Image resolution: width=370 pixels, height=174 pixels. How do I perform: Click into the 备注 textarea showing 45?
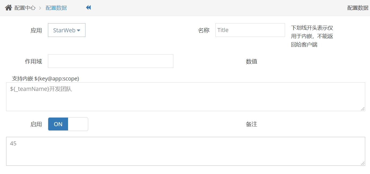(186, 151)
